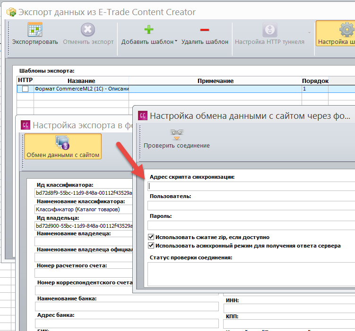Focus the Адрес скрипта синхронизации field

pos(251,186)
